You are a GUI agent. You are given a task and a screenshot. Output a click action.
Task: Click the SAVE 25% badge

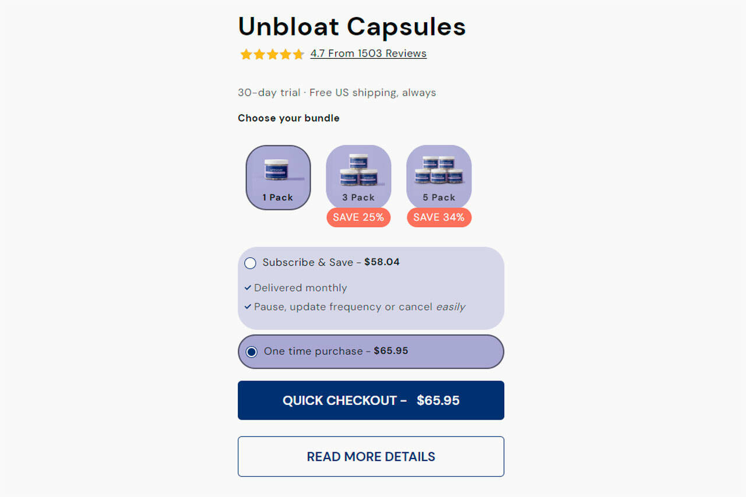click(358, 217)
